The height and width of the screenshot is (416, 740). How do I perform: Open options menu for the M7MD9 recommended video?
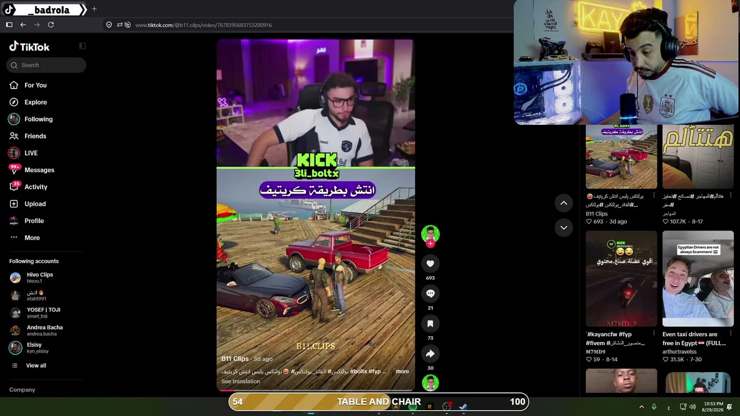pos(654,334)
